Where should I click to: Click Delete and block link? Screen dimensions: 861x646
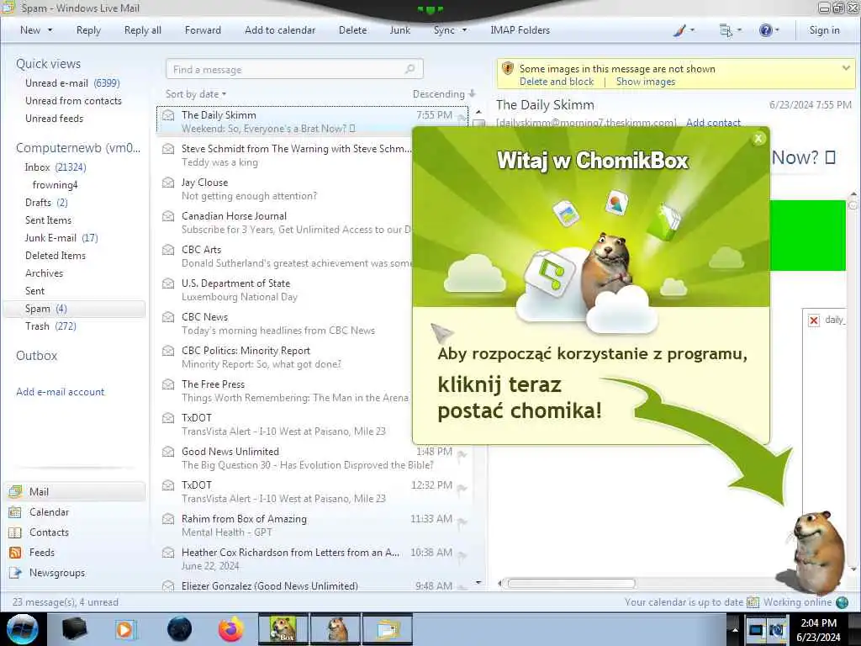click(x=557, y=82)
